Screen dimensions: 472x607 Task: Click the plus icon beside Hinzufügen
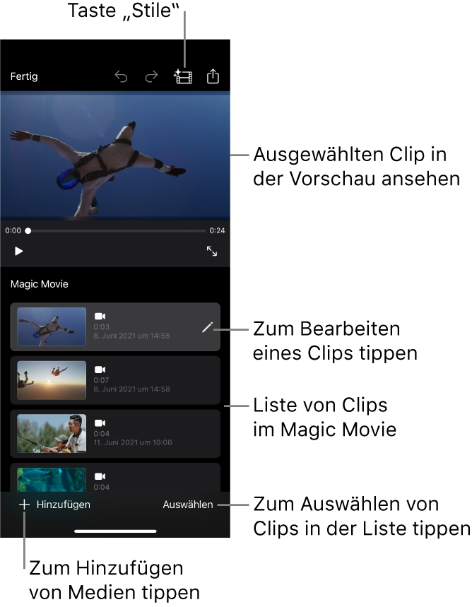tap(24, 505)
